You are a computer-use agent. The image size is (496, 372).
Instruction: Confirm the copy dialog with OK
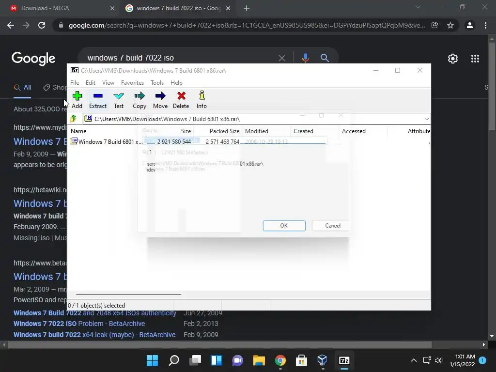coord(284,226)
